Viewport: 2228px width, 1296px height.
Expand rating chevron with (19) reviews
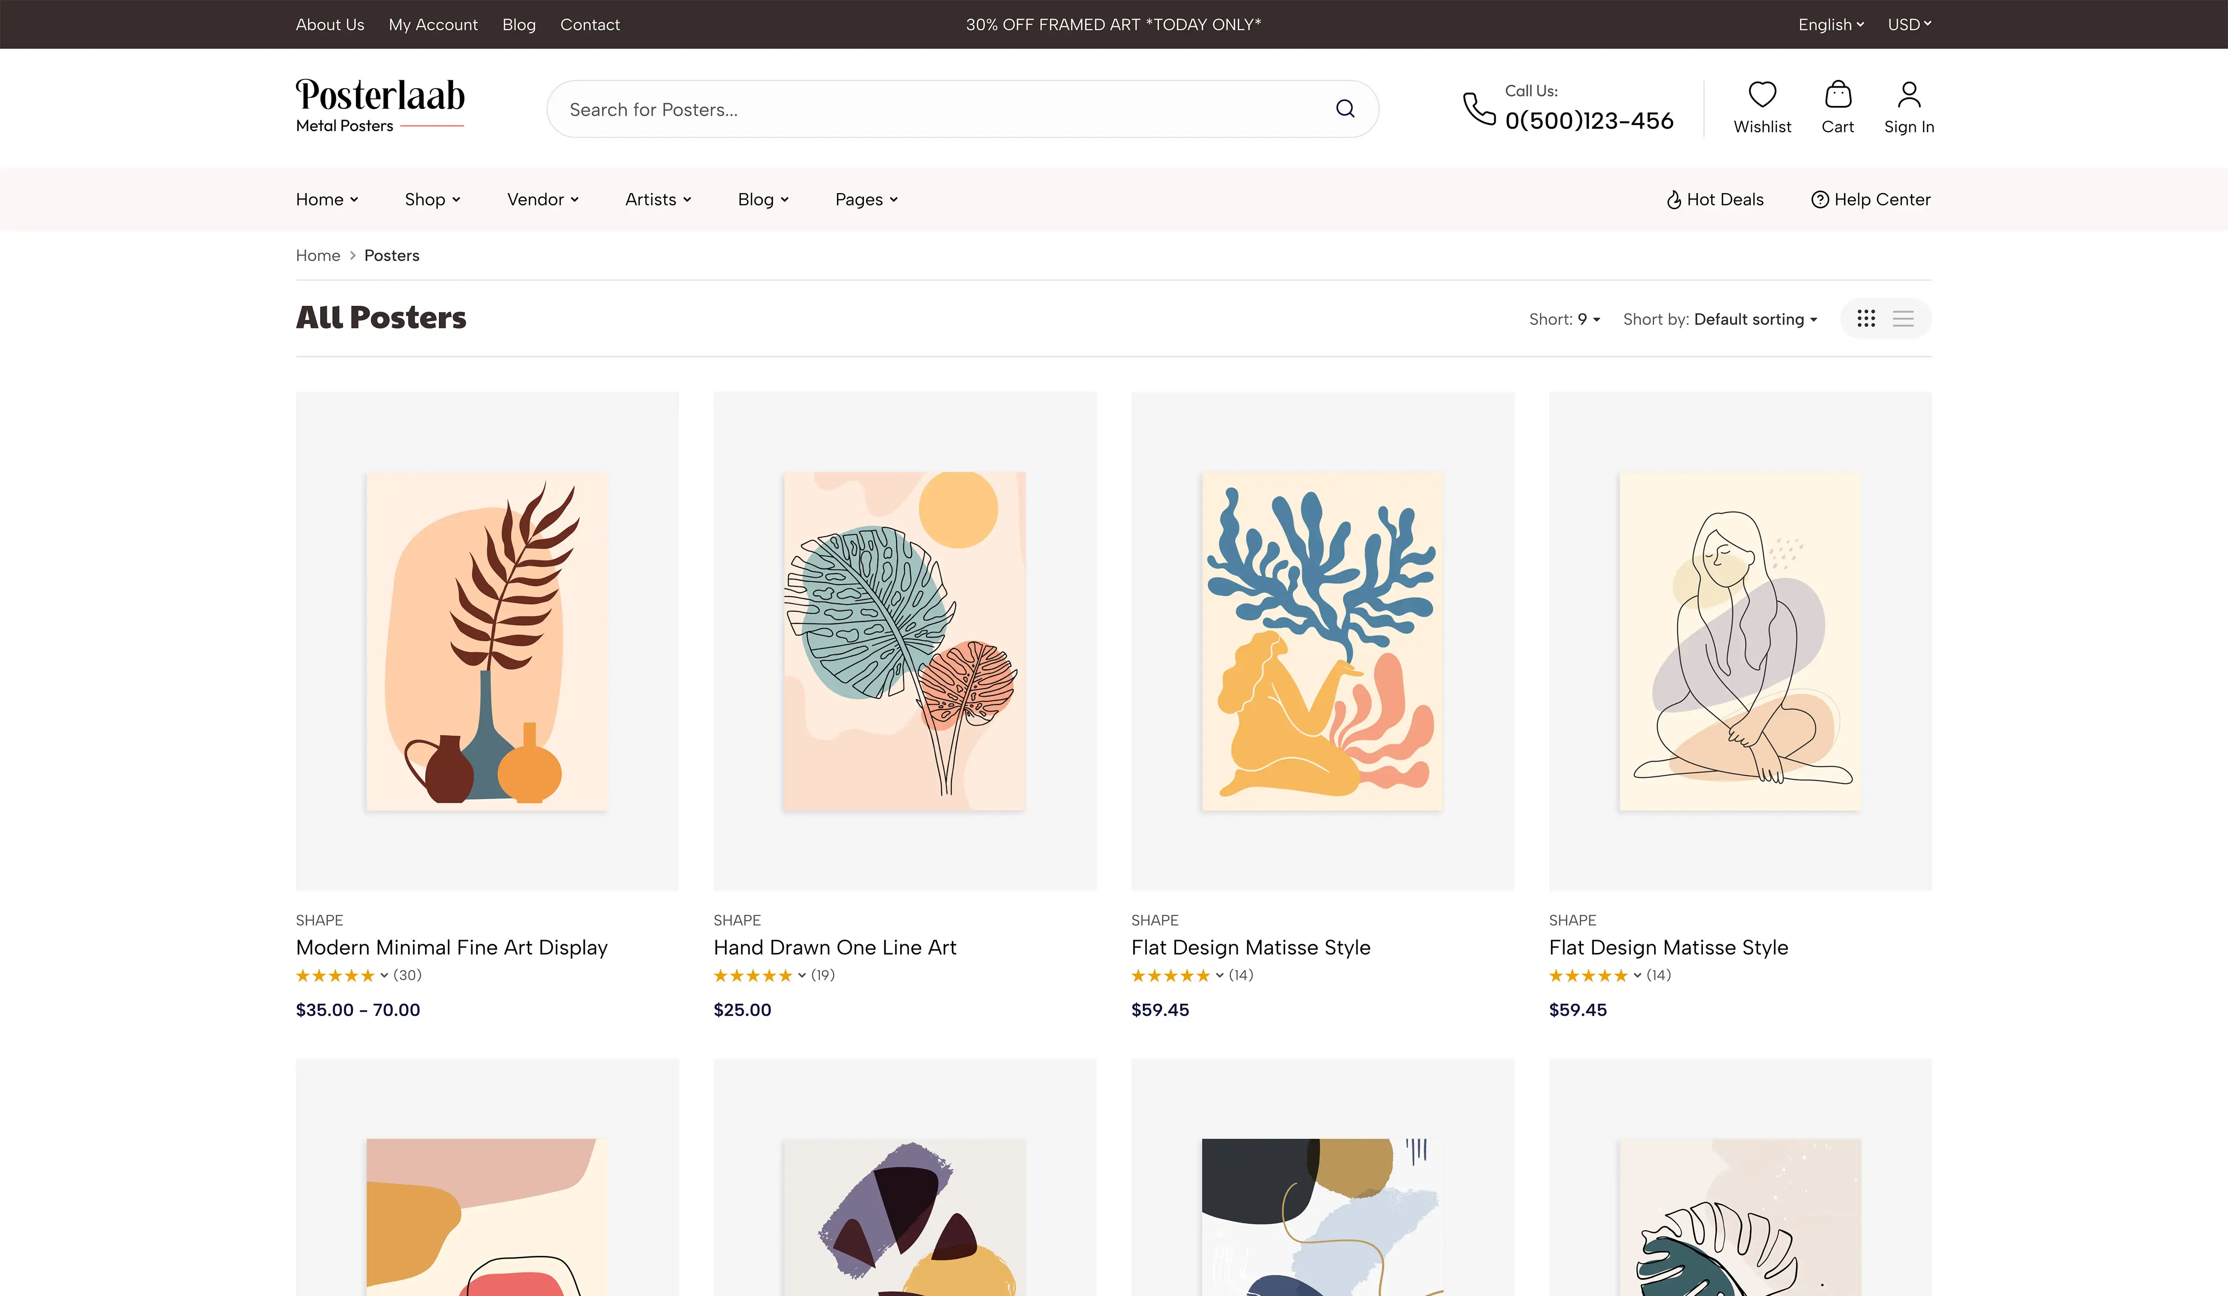coord(802,975)
